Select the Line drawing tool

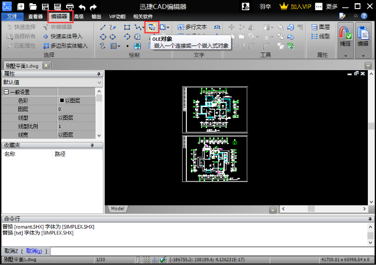(x=103, y=27)
